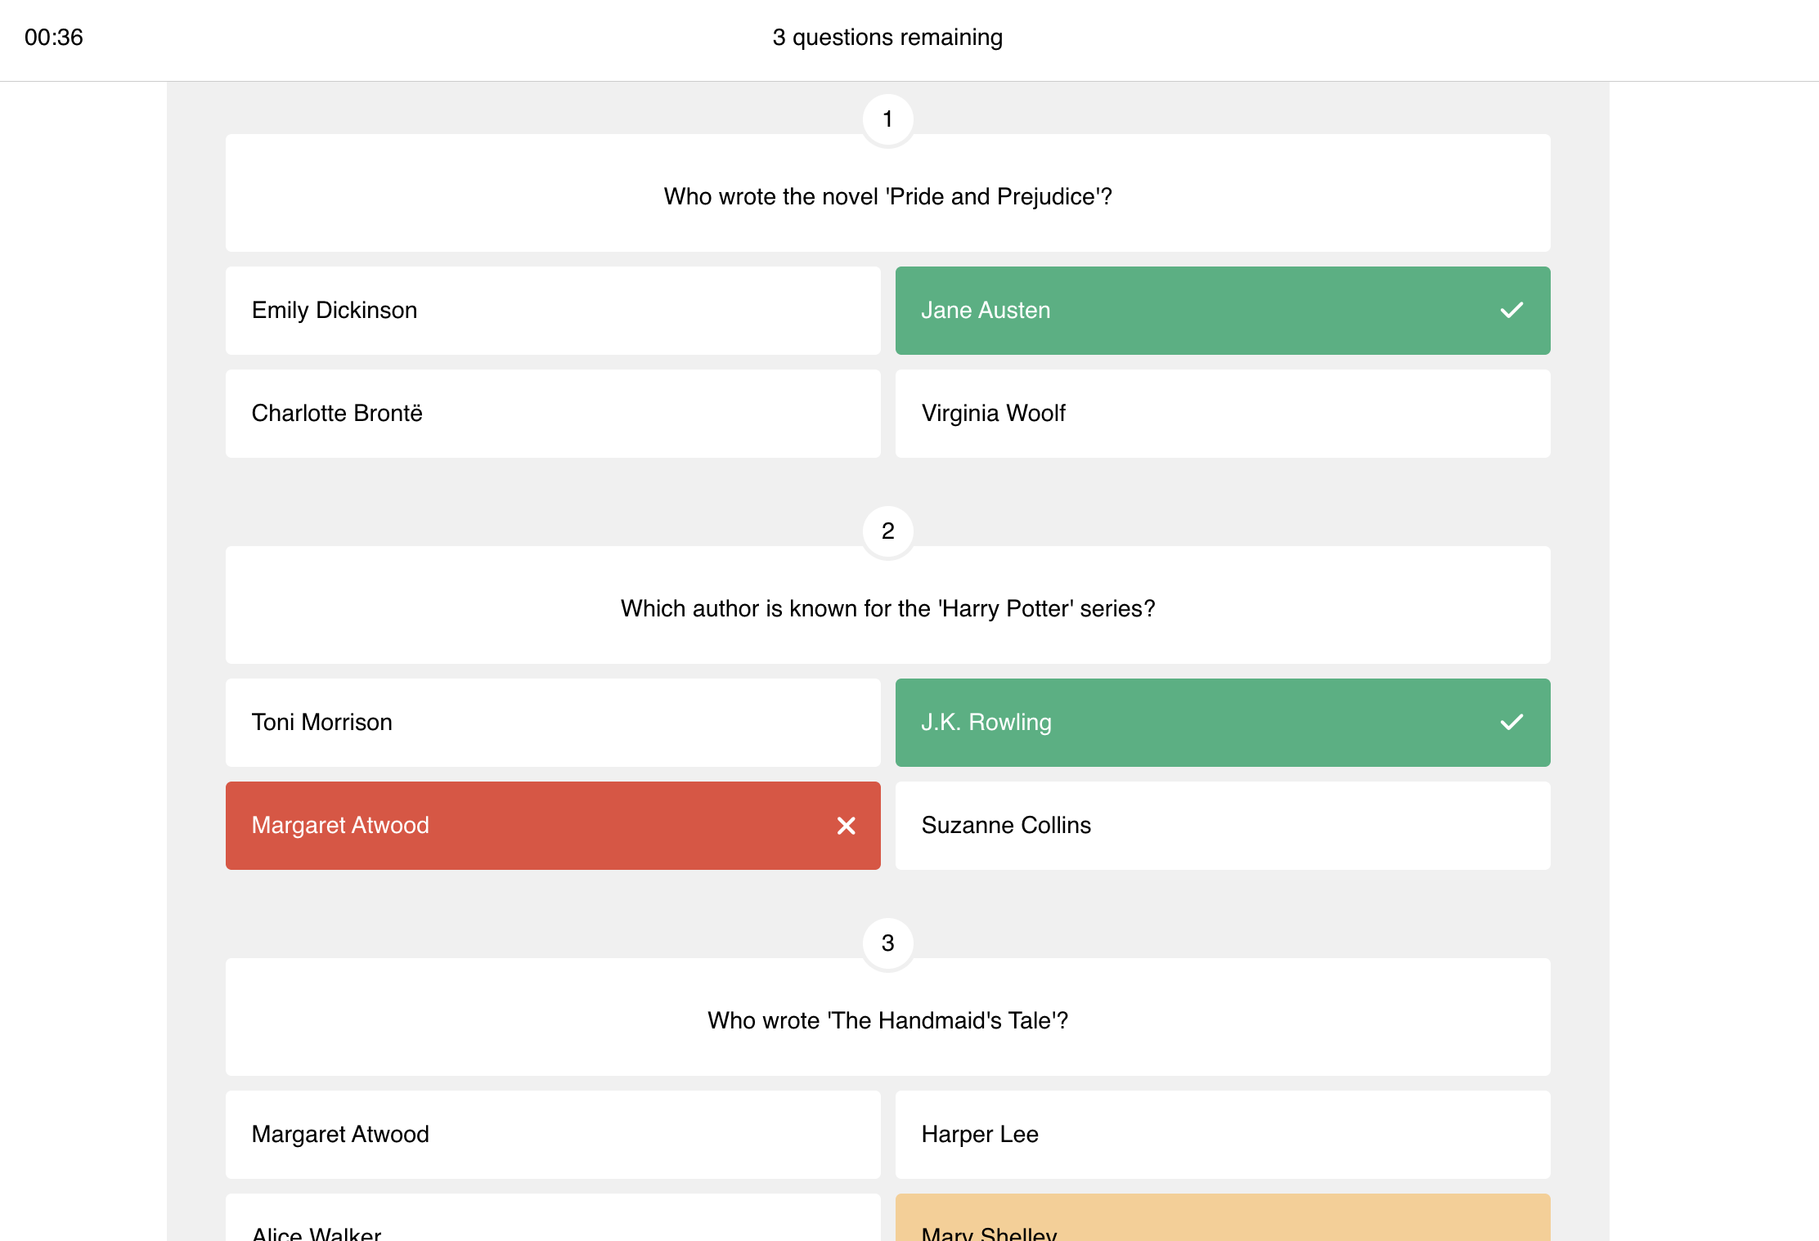The height and width of the screenshot is (1241, 1819).
Task: Click the checkmark icon on J.K. Rowling
Action: (1511, 723)
